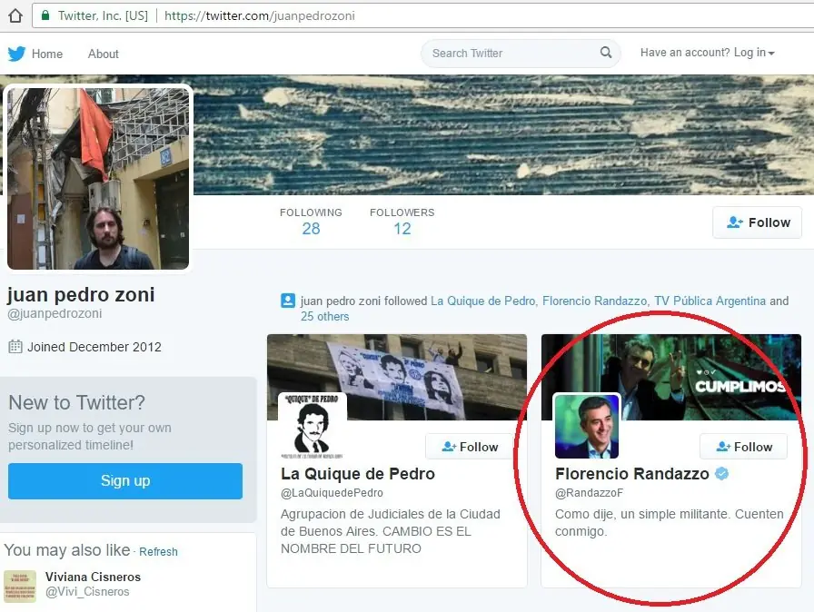Click the calendar icon beside Joined December 2012
Screen dimensions: 814x612
pyautogui.click(x=15, y=347)
